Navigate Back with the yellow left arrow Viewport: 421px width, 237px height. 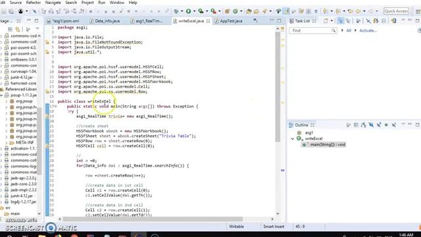pyautogui.click(x=358, y=11)
